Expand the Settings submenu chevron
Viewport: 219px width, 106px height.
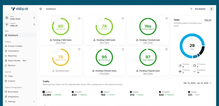pos(34,101)
